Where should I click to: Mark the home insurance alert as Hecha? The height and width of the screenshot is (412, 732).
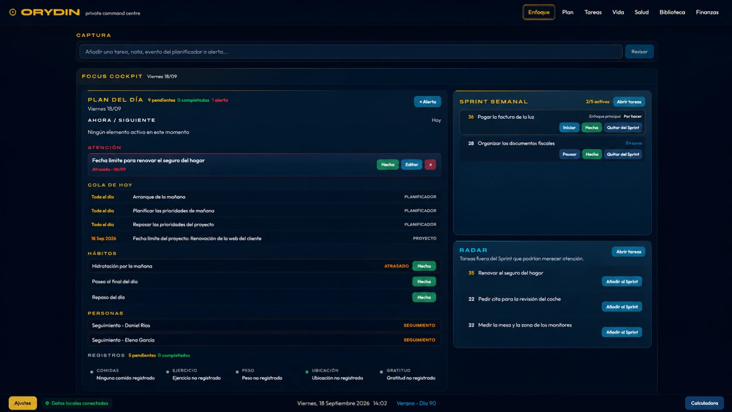387,165
